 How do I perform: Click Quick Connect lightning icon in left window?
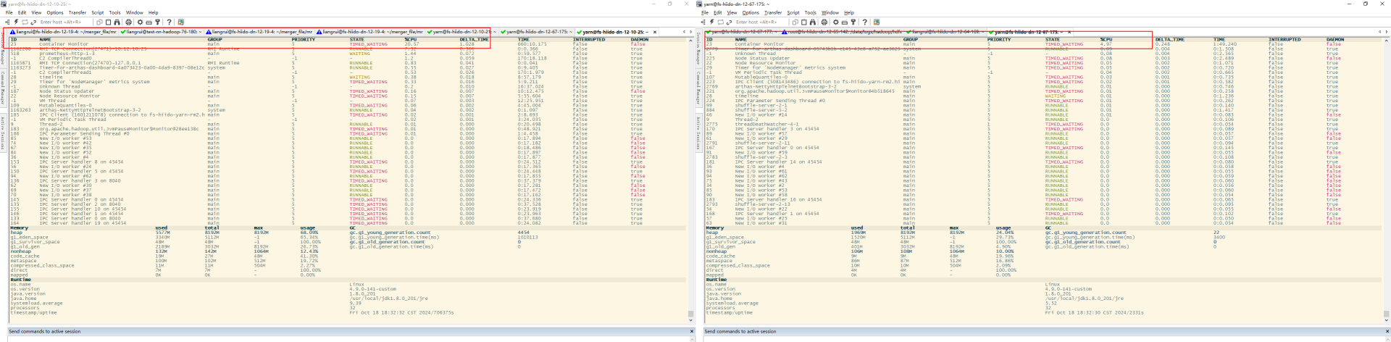(16, 22)
